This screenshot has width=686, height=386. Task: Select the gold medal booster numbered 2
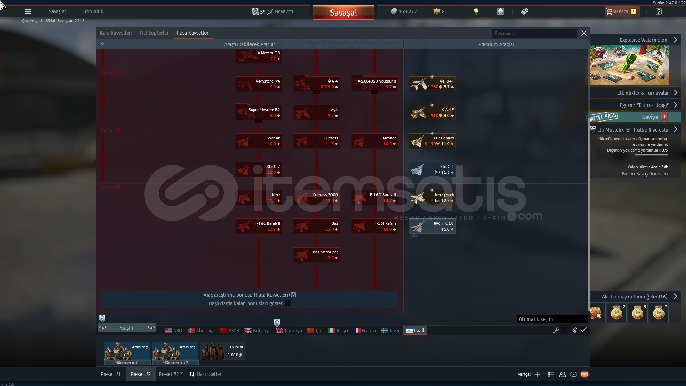pos(617,313)
